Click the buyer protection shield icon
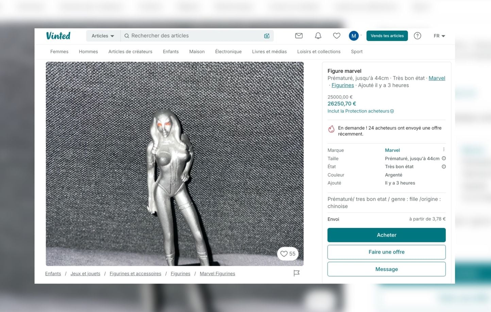Viewport: 491px width, 312px height. click(x=392, y=111)
